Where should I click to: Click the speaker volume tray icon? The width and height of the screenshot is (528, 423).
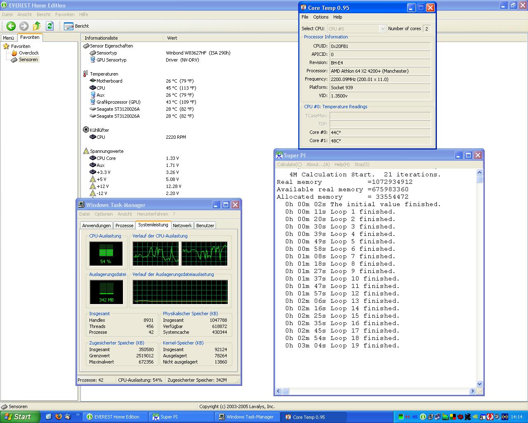pyautogui.click(x=497, y=417)
